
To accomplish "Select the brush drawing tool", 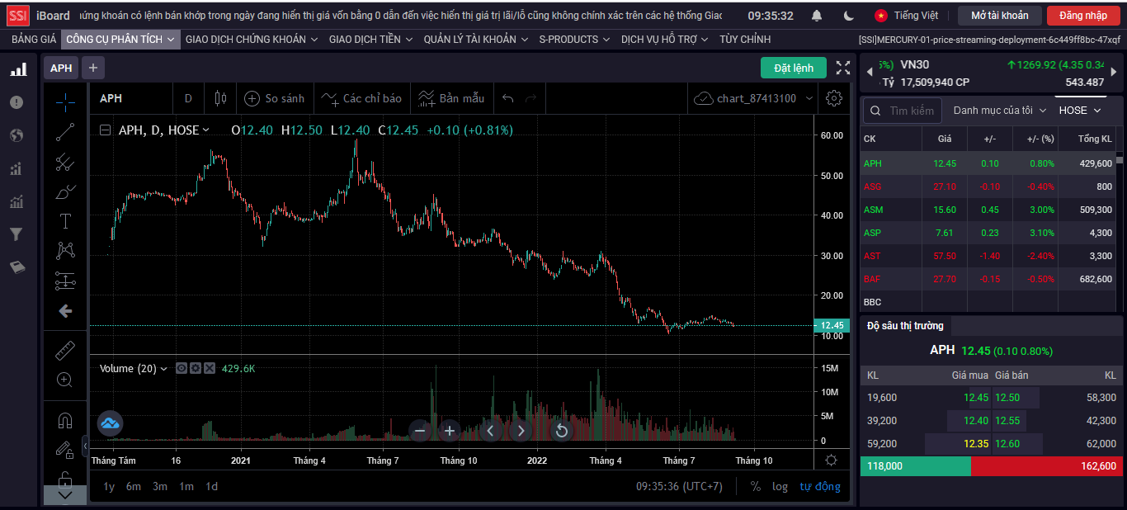I will click(x=65, y=191).
